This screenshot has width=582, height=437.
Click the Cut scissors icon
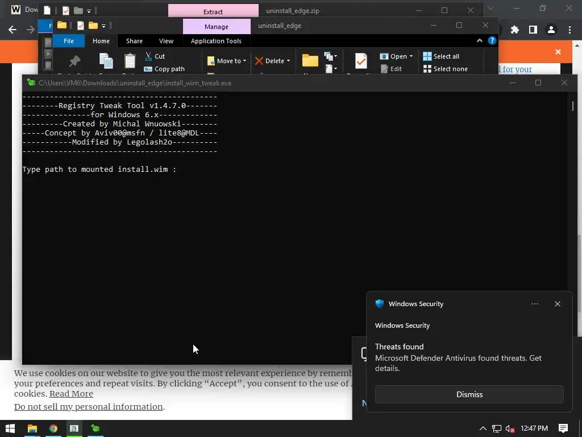pos(148,56)
